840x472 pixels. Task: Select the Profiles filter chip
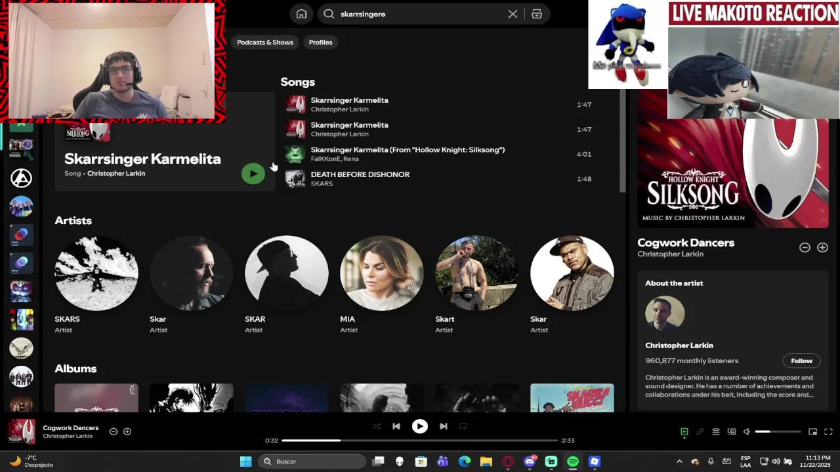coord(321,42)
